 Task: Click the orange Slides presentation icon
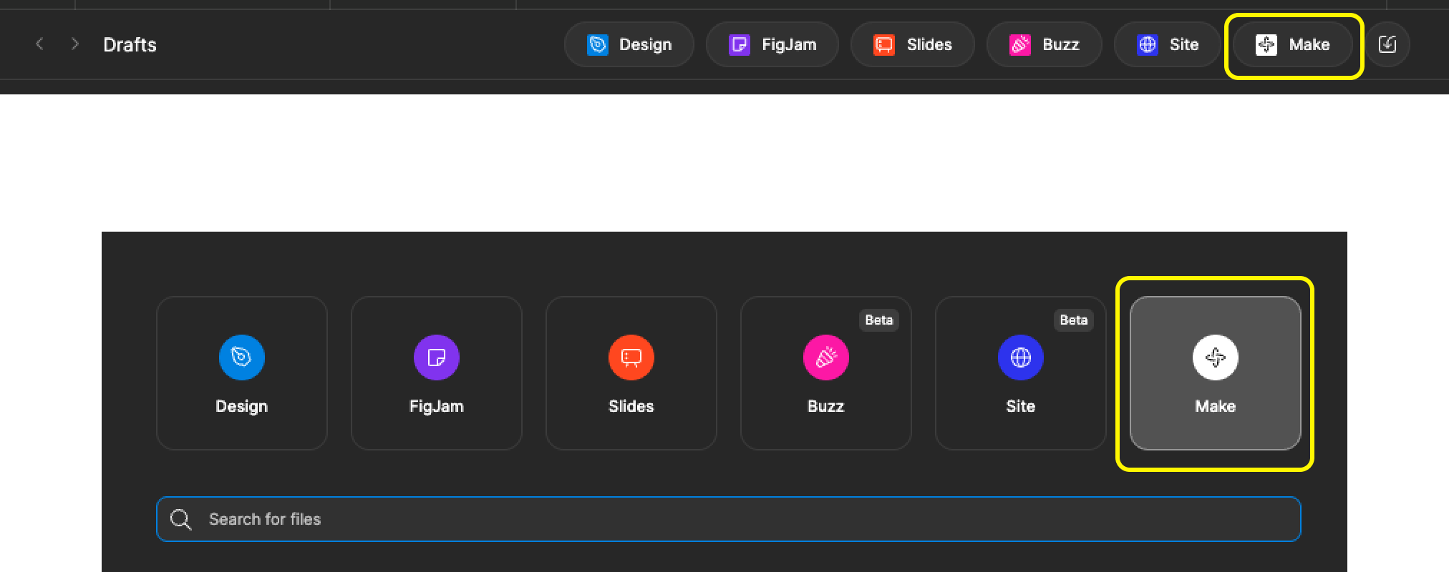[631, 357]
